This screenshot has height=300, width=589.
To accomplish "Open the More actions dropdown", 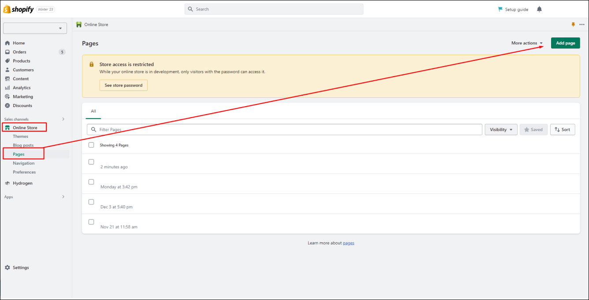I will pos(527,43).
